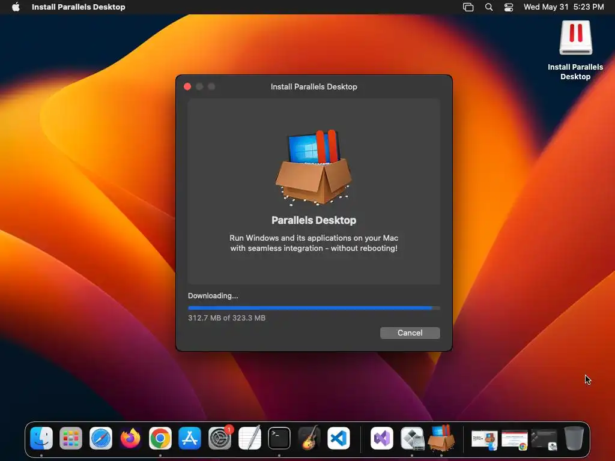615x461 pixels.
Task: Open Launchpad from the Dock
Action: pyautogui.click(x=71, y=438)
